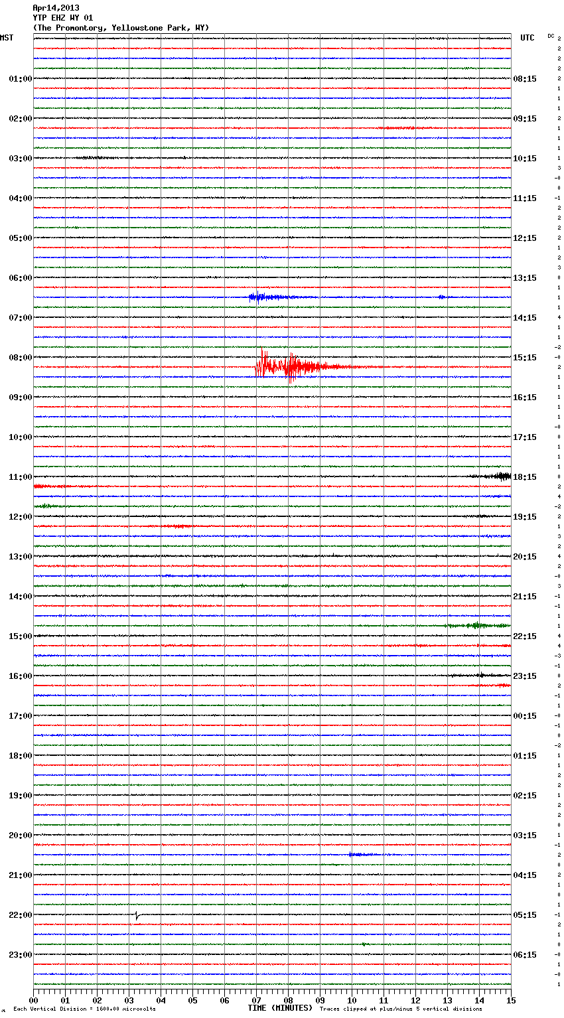
Task: Click the "23:00" MST row label
Action: coord(21,955)
